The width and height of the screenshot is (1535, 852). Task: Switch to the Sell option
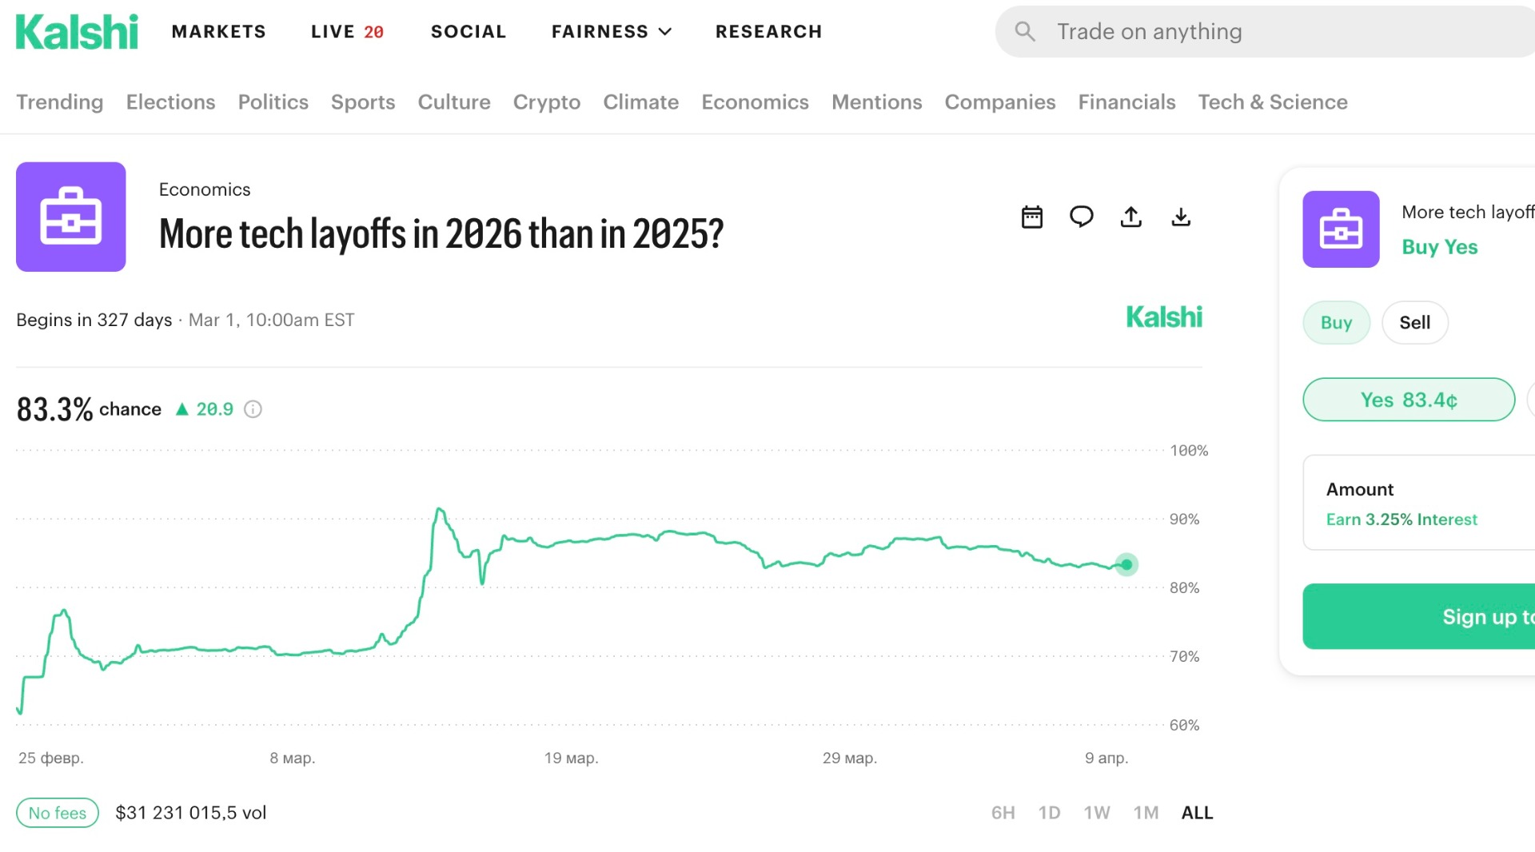click(1415, 322)
